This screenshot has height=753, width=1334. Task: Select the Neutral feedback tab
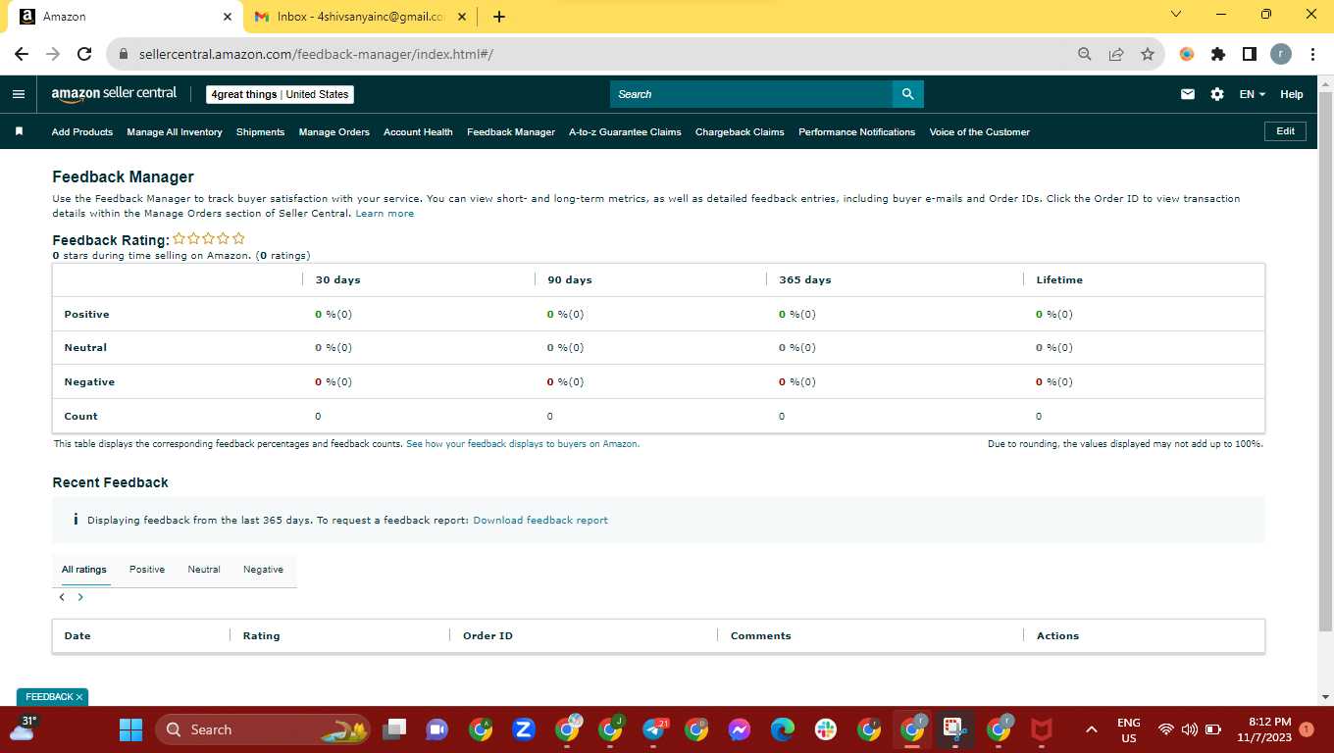pos(204,570)
